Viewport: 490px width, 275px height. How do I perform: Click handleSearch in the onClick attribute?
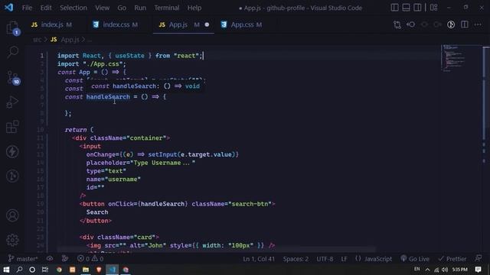[162, 204]
